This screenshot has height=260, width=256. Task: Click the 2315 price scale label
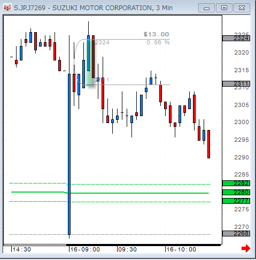click(x=242, y=70)
